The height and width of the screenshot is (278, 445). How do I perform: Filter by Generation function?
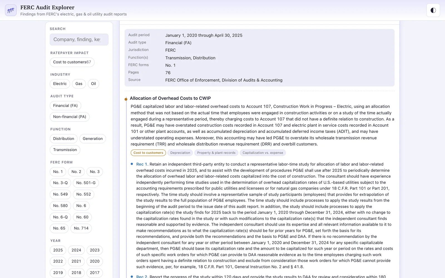tap(93, 139)
